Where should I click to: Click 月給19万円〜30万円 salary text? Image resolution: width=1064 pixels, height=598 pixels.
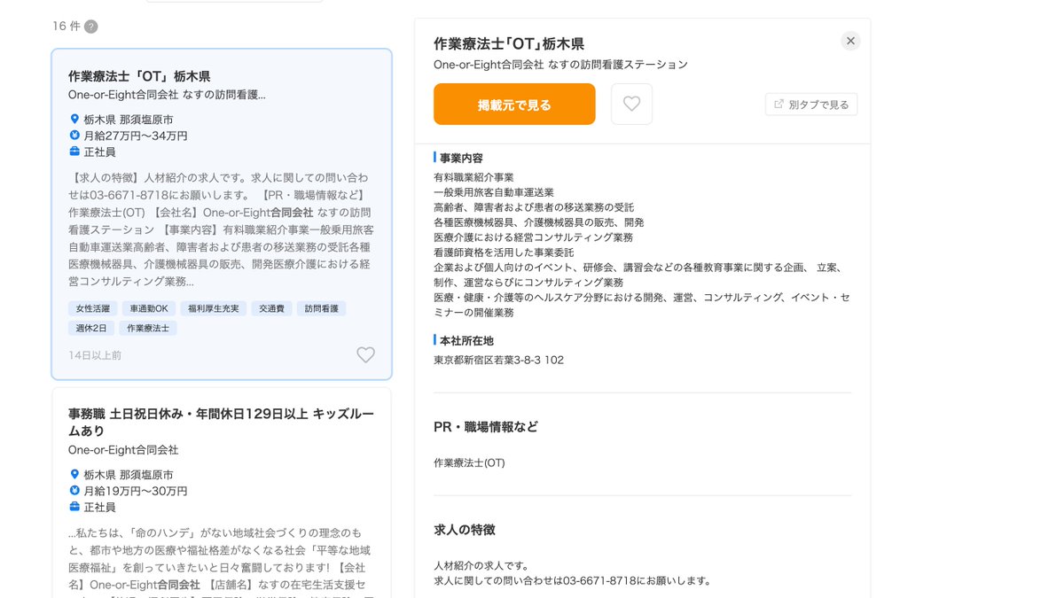pyautogui.click(x=136, y=491)
